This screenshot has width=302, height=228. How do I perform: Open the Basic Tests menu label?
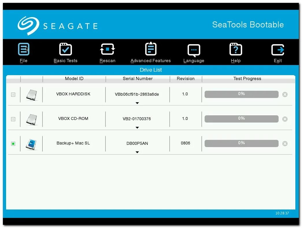point(66,61)
